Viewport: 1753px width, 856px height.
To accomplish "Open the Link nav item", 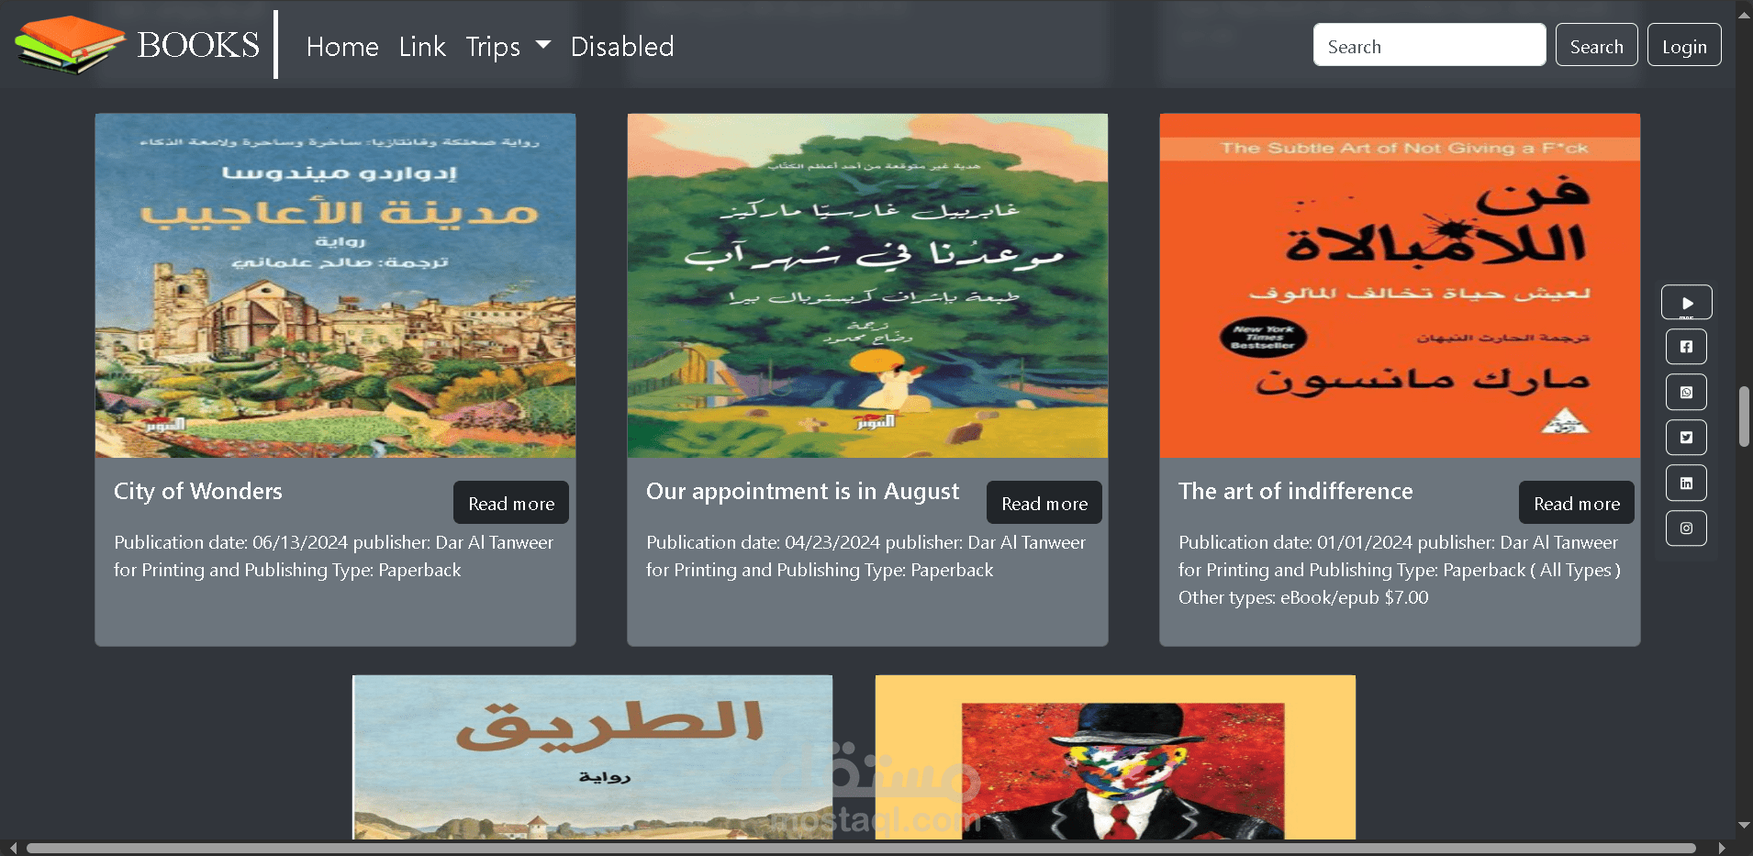I will pos(422,46).
